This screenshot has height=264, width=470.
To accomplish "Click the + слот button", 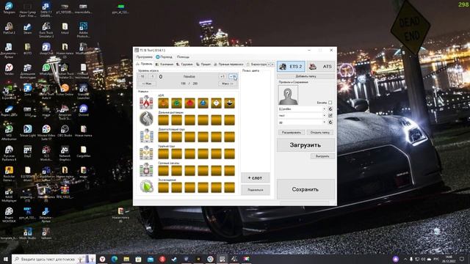I will [256, 177].
